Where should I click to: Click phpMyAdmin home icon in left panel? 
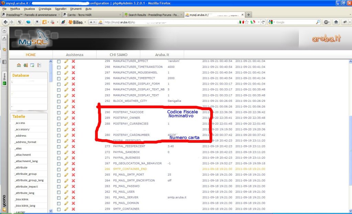coord(19,65)
